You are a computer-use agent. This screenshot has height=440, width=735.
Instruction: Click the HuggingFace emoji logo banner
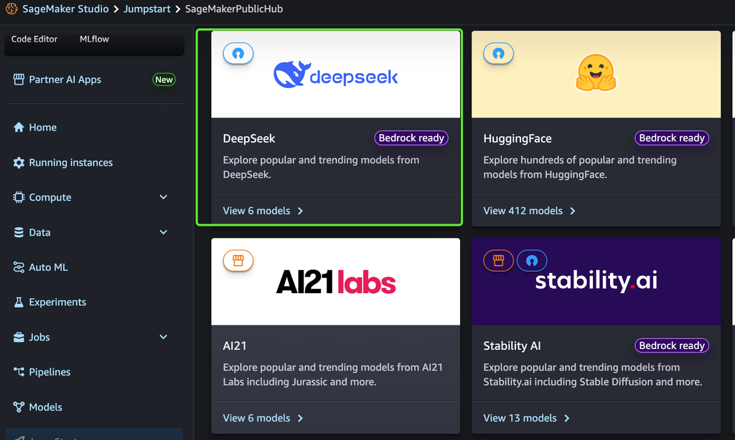click(x=596, y=75)
